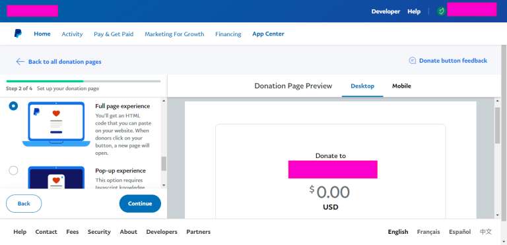Switch to the Mobile preview tab
507x245 pixels.
click(x=401, y=86)
